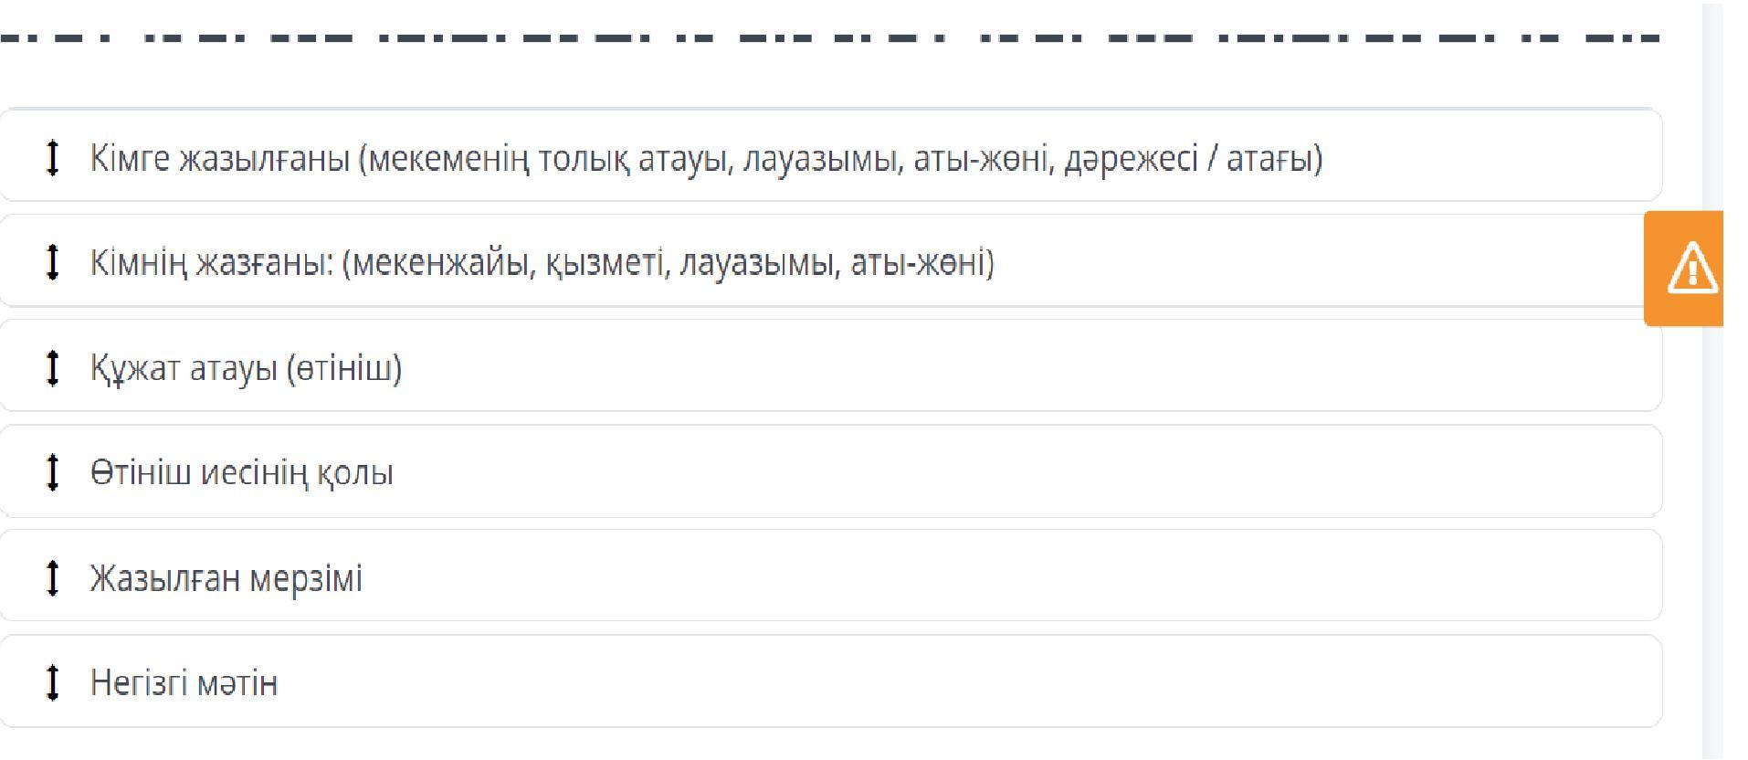Click the reorder handle next to 'Өтініш иесінің қолы'

52,473
